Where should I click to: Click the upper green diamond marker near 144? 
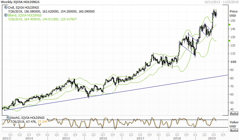click(x=229, y=24)
